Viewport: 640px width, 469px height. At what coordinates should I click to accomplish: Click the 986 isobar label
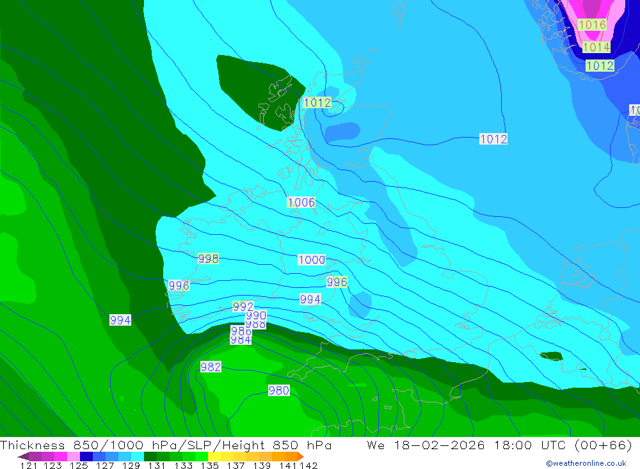(x=241, y=331)
